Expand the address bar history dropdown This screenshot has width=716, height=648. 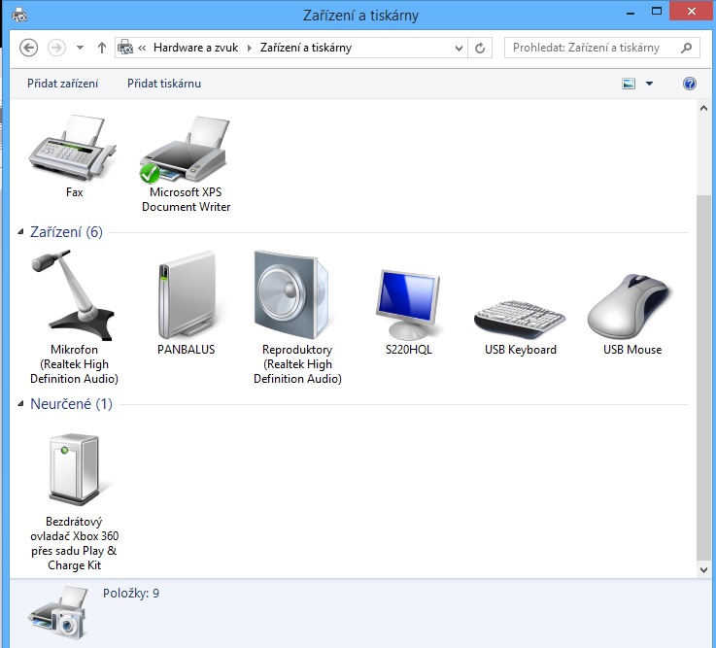pos(460,48)
